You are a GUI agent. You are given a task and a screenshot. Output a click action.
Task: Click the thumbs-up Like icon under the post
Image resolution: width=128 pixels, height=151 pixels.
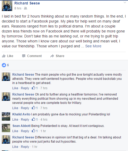(x=4, y=56)
